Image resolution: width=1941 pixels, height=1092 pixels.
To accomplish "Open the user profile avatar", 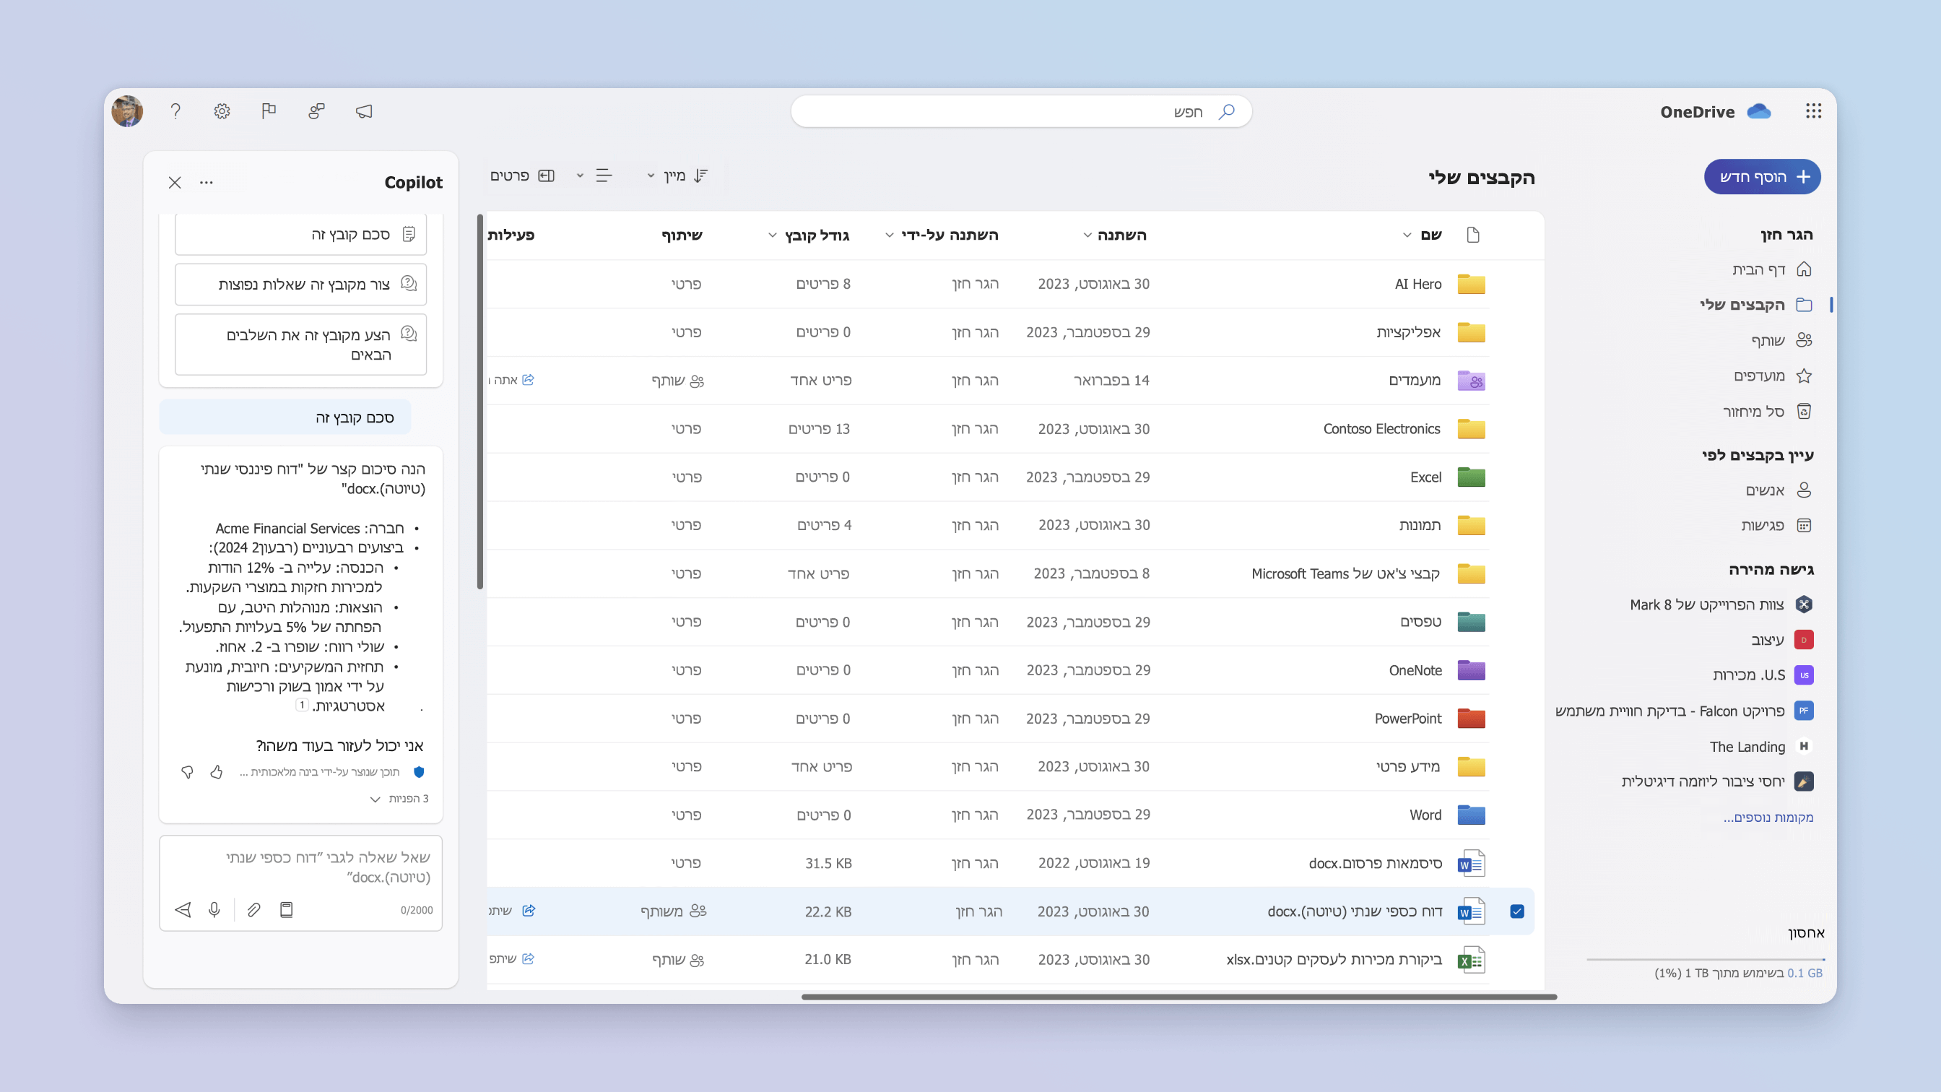I will (127, 111).
